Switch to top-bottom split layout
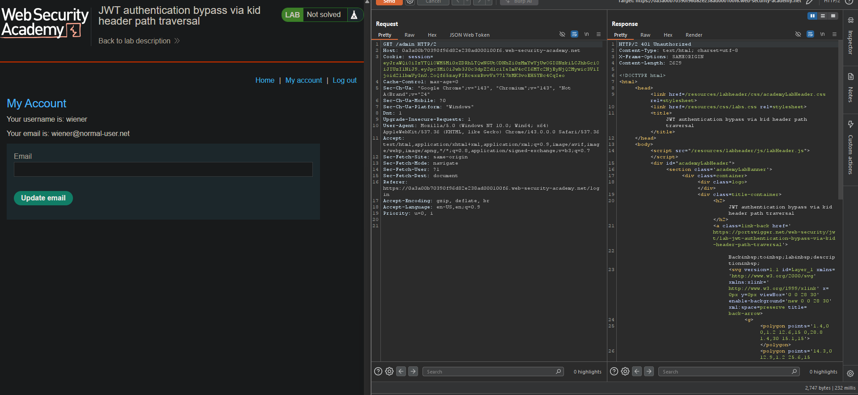Viewport: 858px width, 395px height. tap(823, 16)
